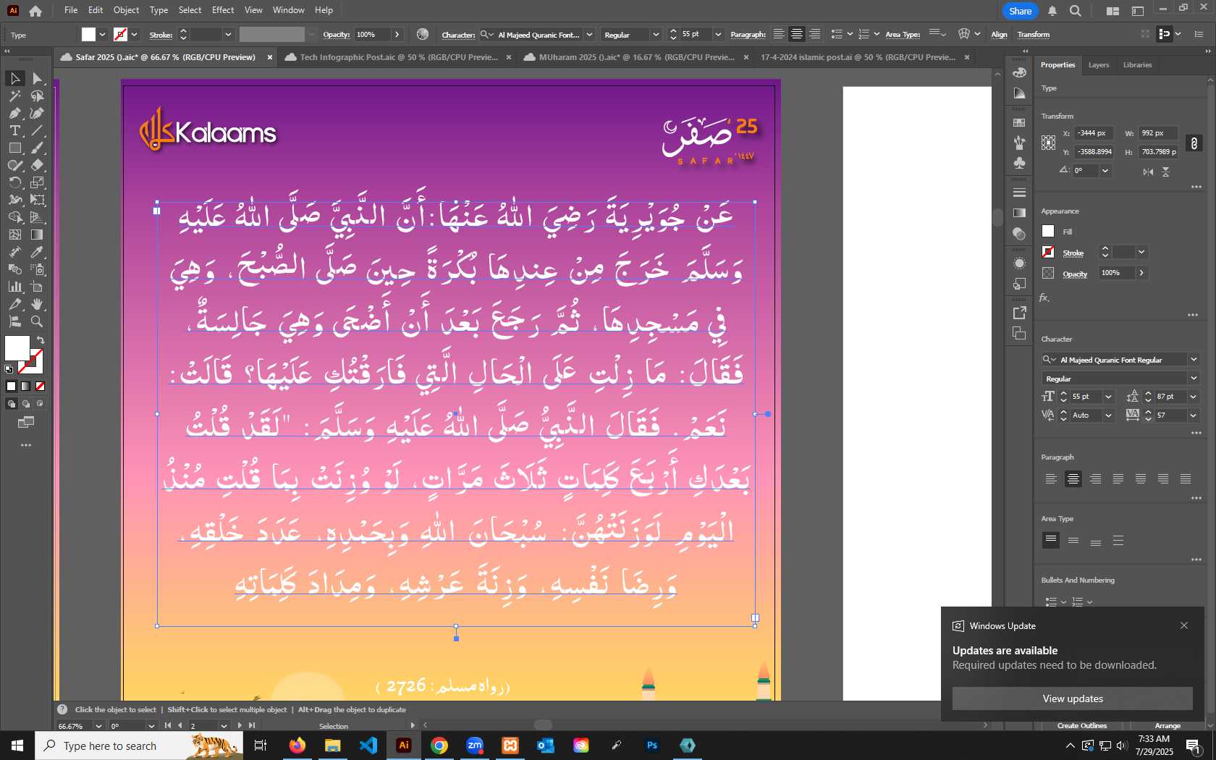The height and width of the screenshot is (760, 1216).
Task: Open the Window menu
Action: pyautogui.click(x=289, y=10)
